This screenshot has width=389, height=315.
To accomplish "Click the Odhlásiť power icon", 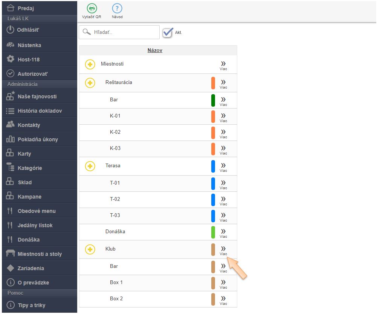I will [x=11, y=30].
